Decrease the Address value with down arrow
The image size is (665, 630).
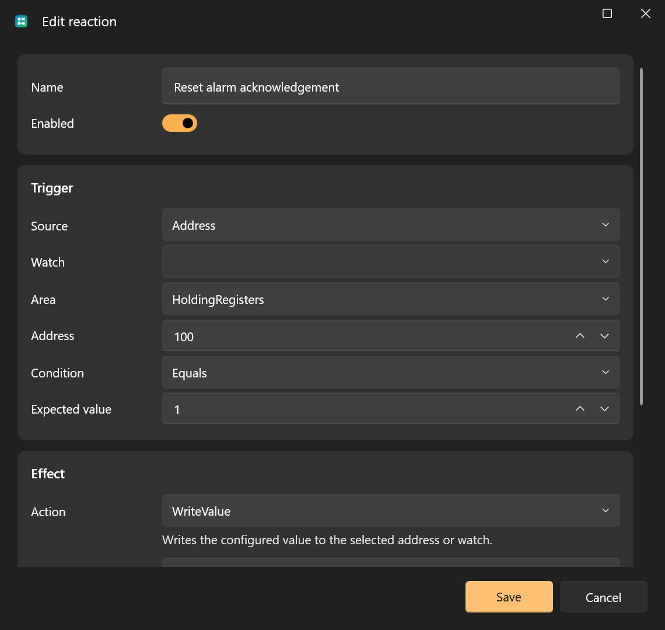(604, 336)
